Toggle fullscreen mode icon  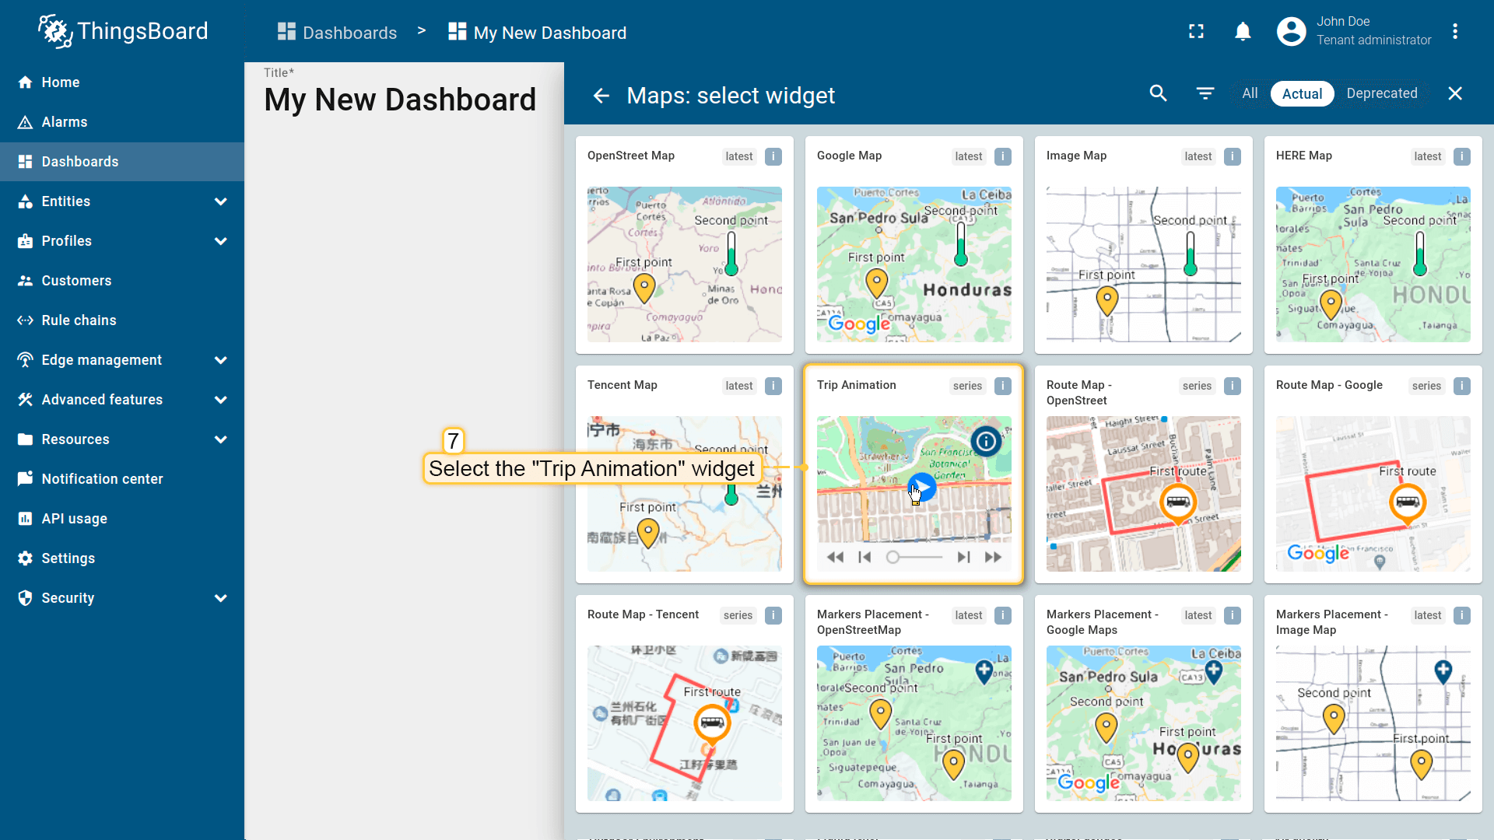point(1197,31)
